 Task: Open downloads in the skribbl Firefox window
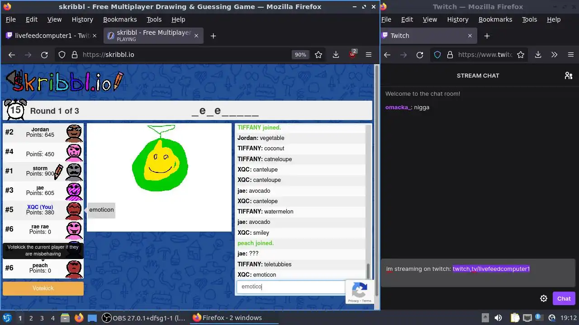coord(336,55)
